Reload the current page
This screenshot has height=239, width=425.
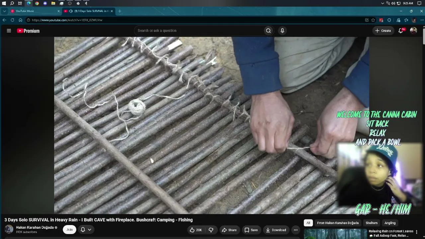[12, 20]
